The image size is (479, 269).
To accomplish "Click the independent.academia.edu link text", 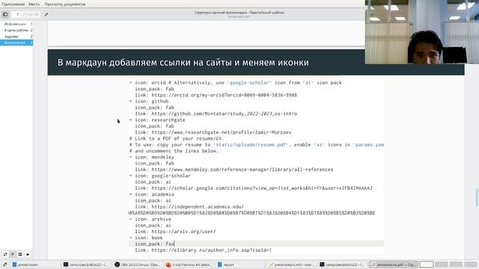I will coord(198,207).
